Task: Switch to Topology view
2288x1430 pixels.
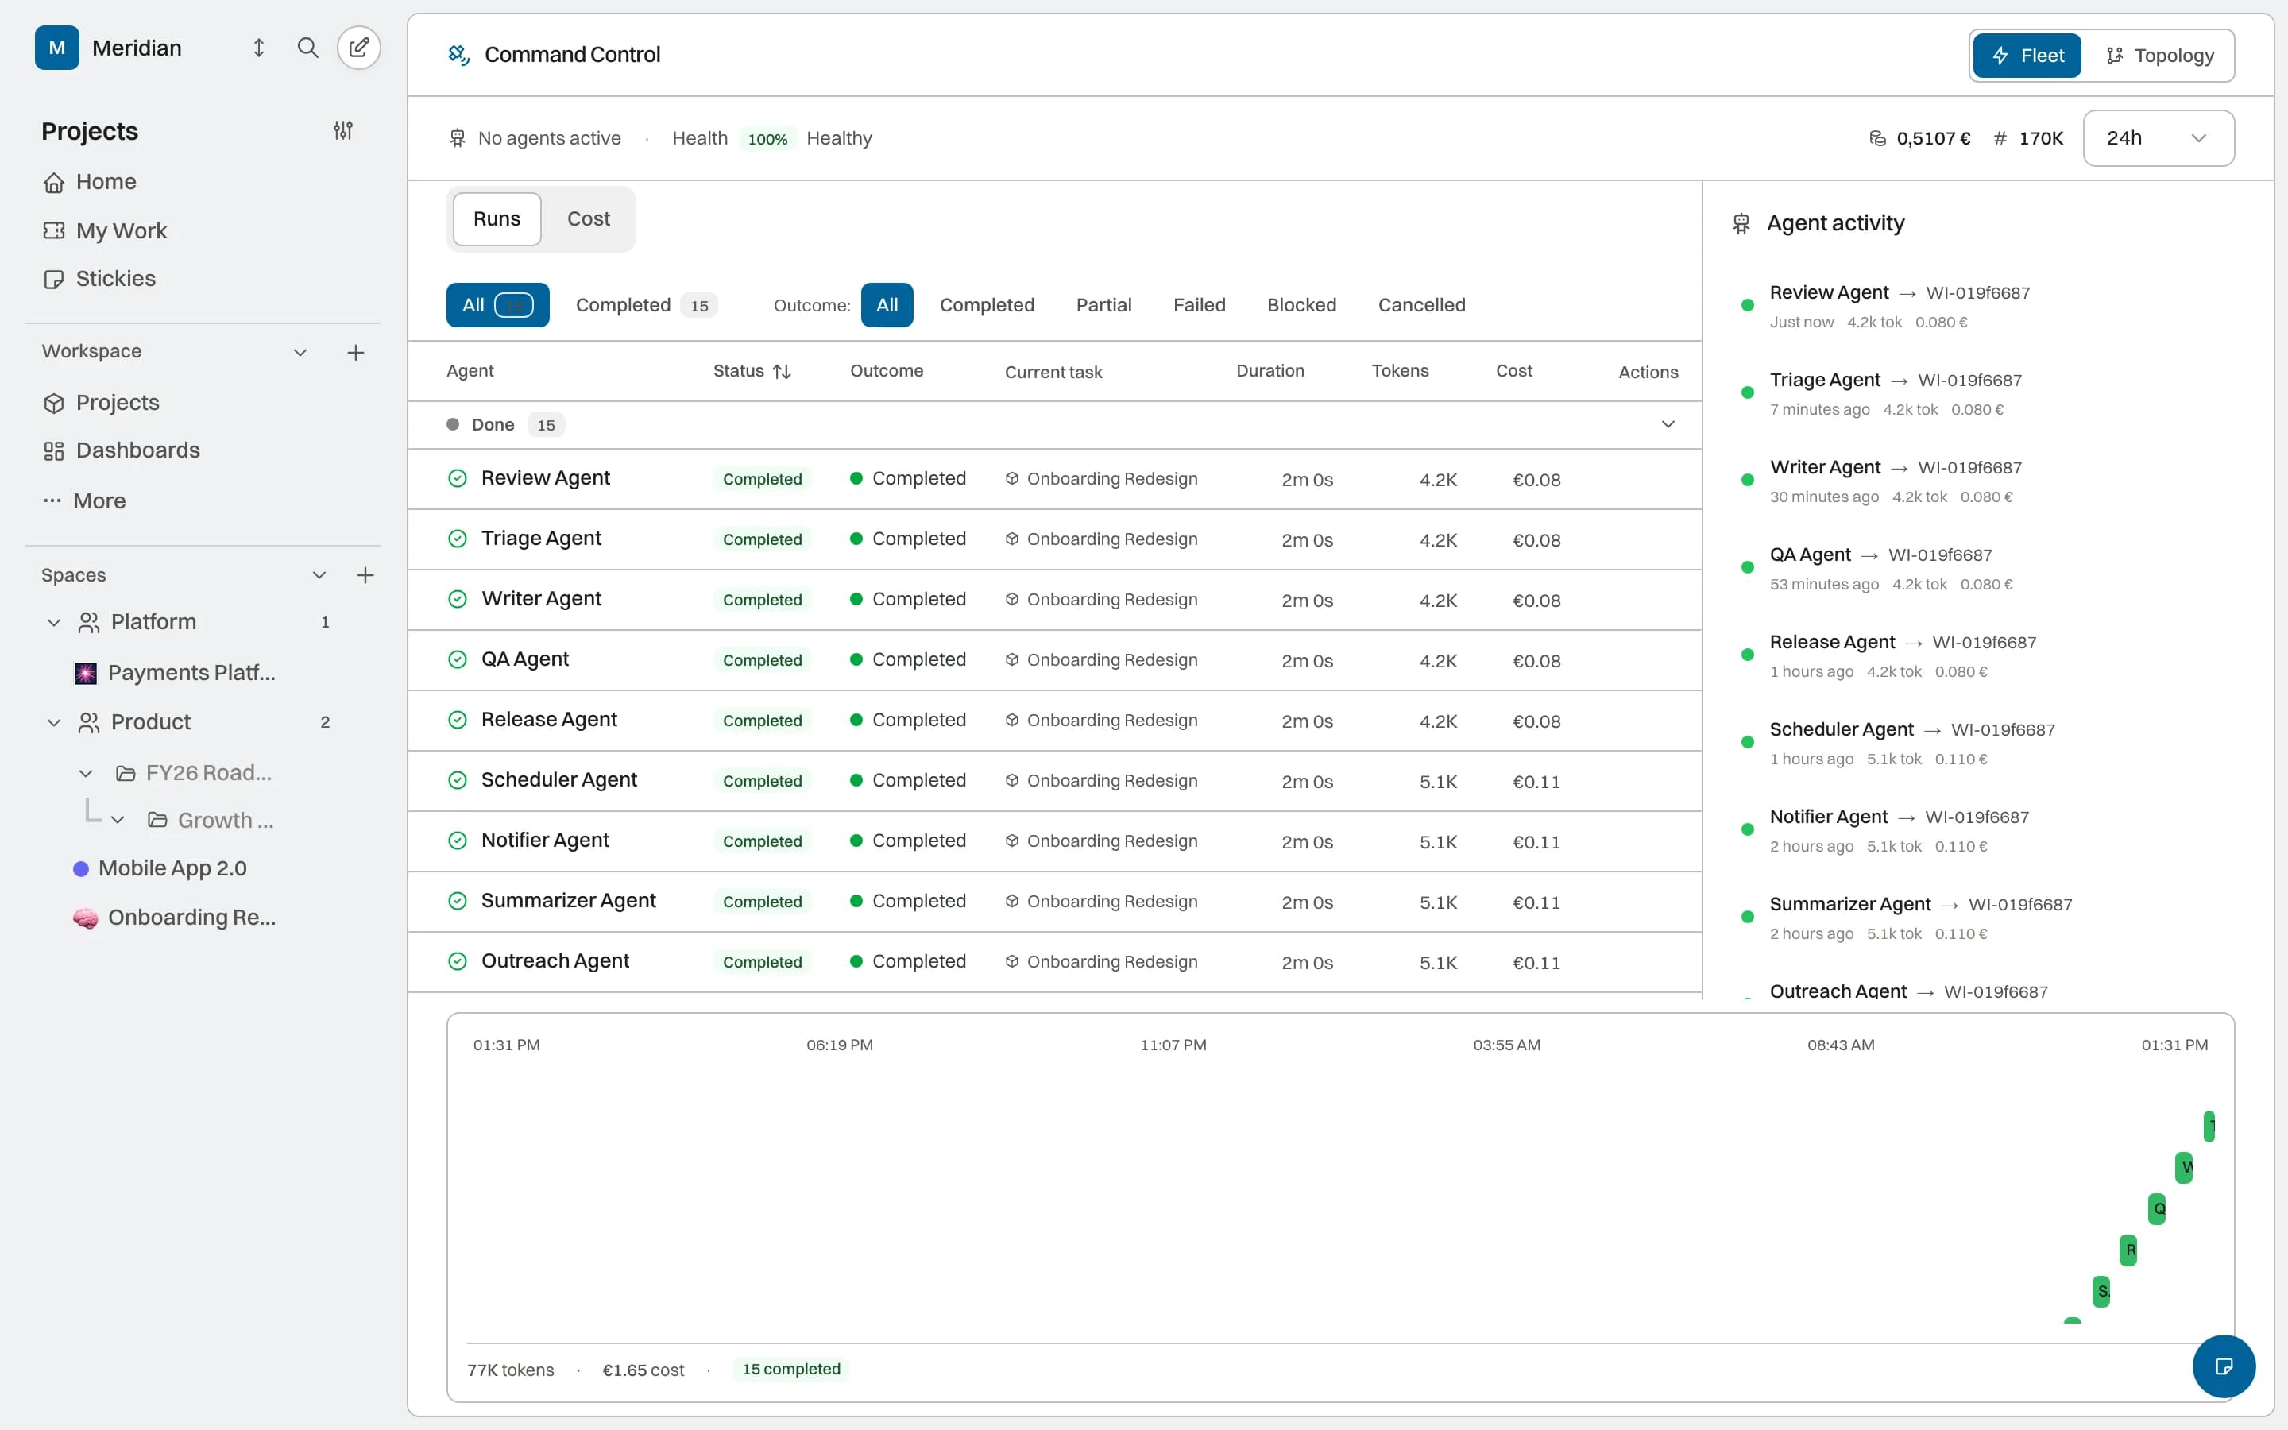Action: click(x=2159, y=56)
